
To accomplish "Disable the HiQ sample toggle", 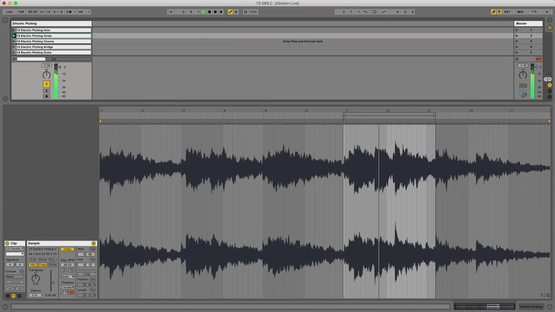I will point(33,265).
